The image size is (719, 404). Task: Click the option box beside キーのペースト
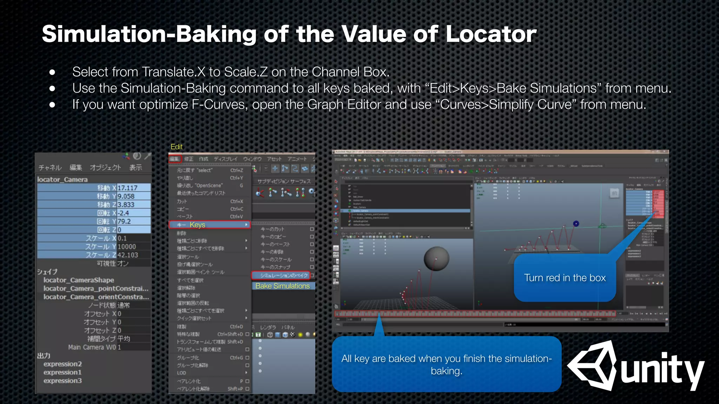click(312, 244)
